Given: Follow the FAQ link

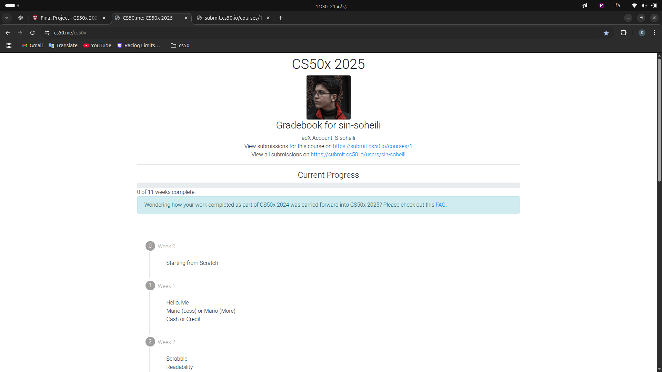Looking at the screenshot, I should tap(440, 205).
